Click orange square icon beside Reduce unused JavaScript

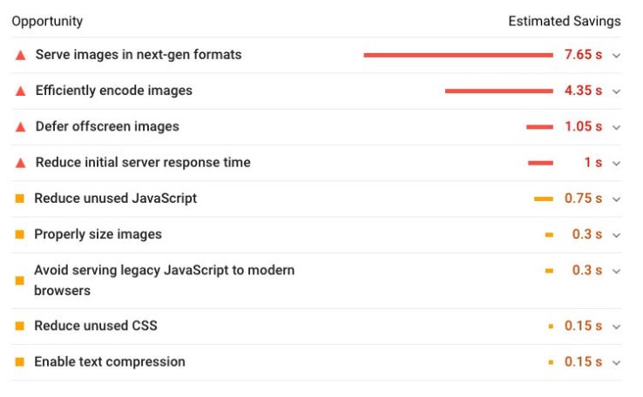point(20,198)
